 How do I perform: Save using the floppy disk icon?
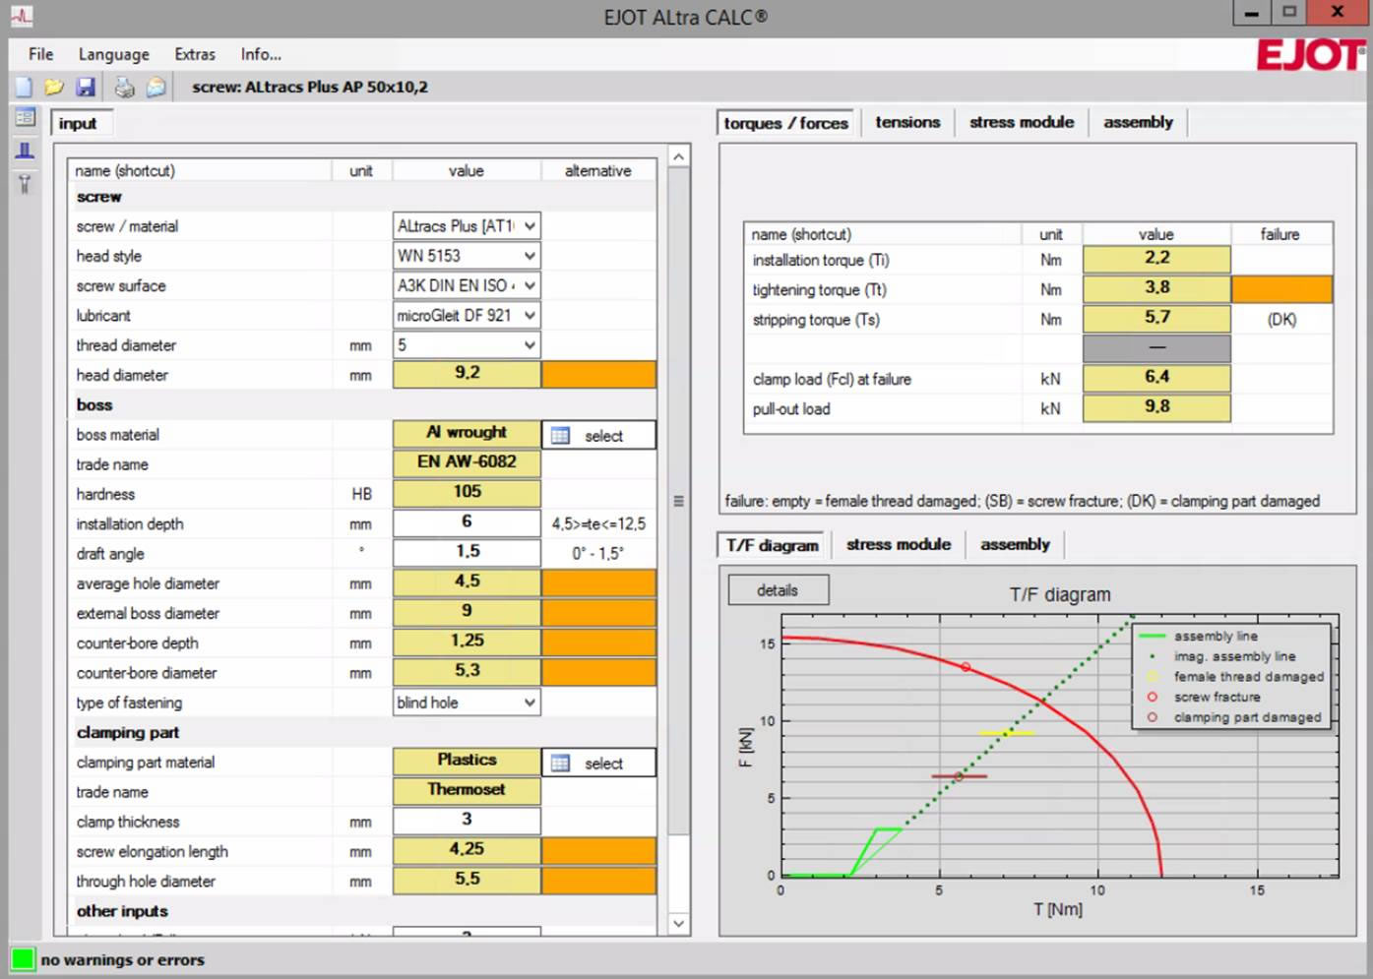[x=86, y=87]
